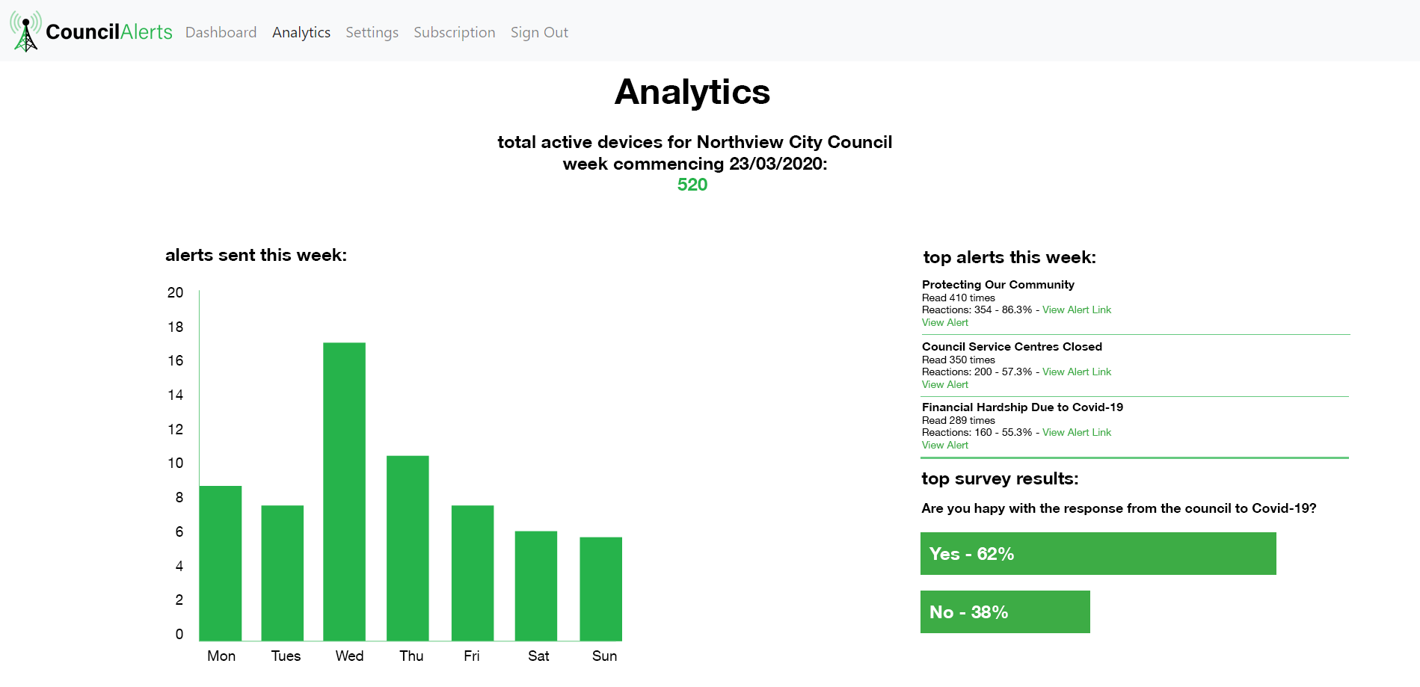Click the 'week commencing 23/03/2020:' text
This screenshot has width=1420, height=687.
pyautogui.click(x=695, y=164)
